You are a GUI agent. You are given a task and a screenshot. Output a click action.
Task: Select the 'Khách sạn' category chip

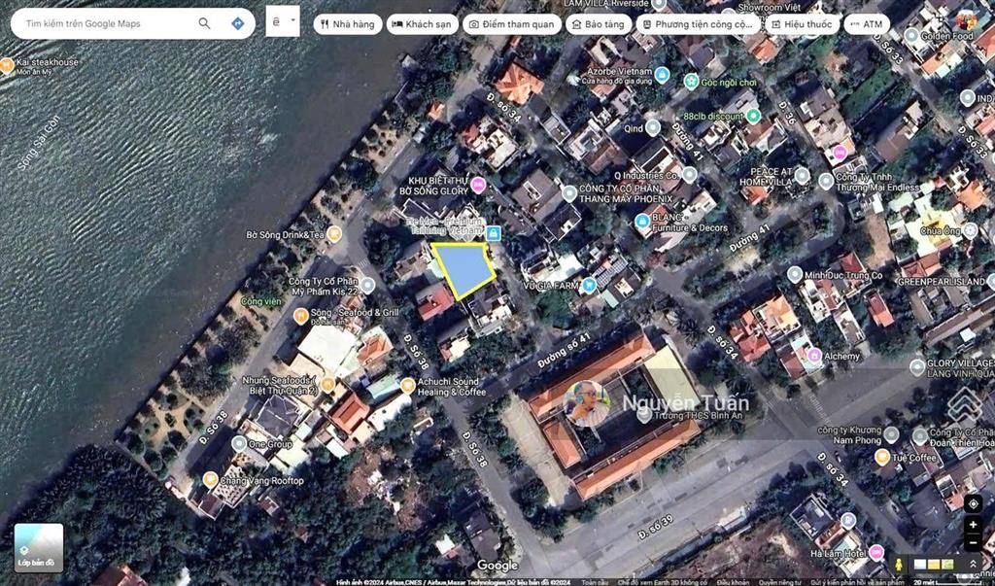(x=422, y=24)
